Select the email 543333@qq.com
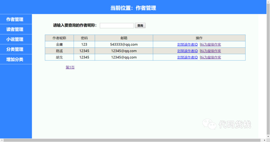Screen dimensions: 270x142 [124, 44]
